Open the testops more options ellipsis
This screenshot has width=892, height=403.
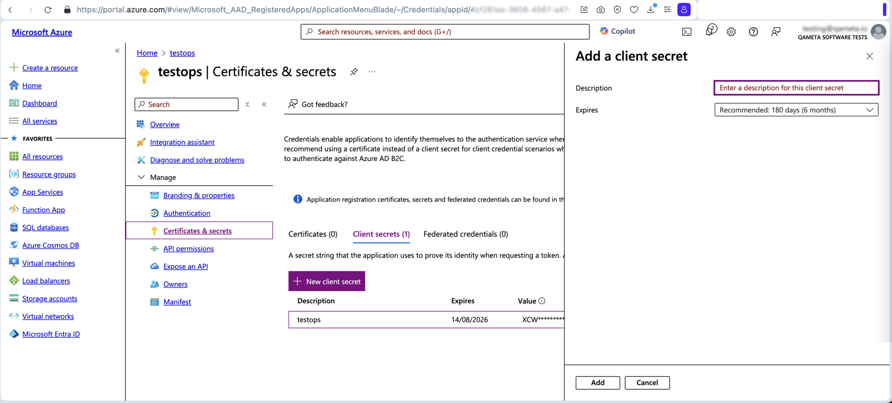pos(372,72)
